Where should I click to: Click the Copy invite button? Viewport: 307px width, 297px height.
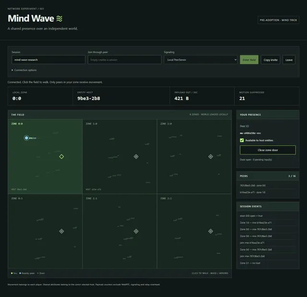pos(271,60)
